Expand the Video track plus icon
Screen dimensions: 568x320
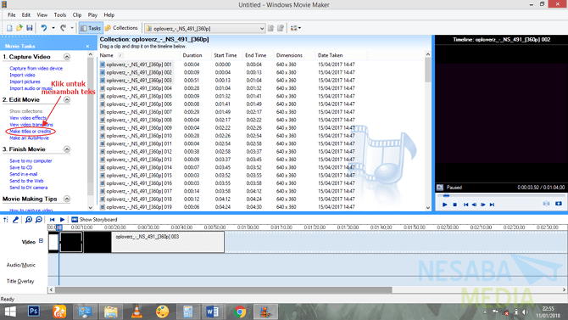(x=41, y=240)
